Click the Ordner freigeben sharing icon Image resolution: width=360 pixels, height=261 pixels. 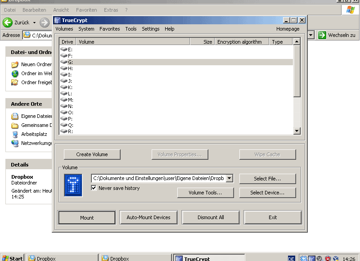click(x=15, y=82)
